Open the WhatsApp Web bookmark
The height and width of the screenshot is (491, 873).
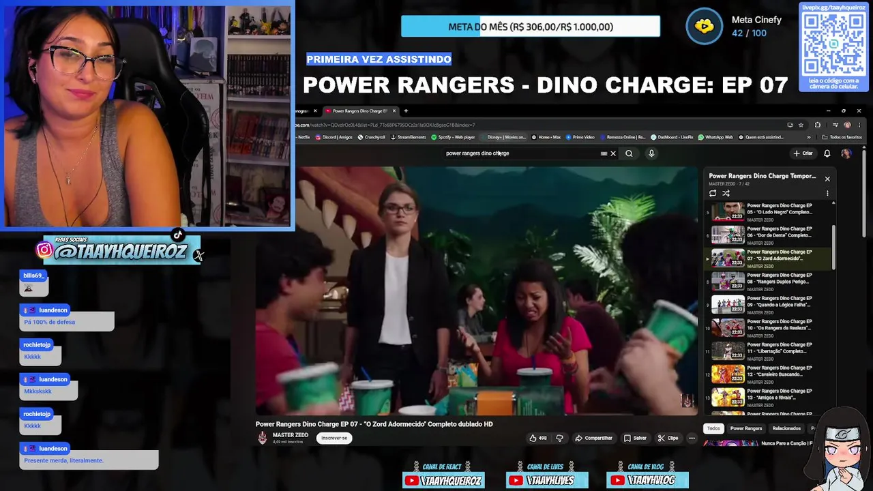(715, 137)
